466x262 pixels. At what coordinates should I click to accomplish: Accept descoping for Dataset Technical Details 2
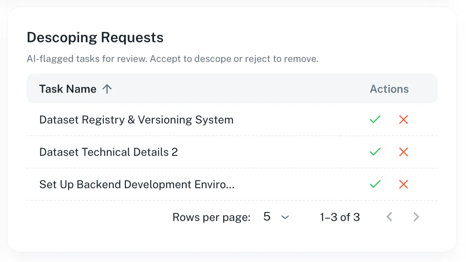tap(375, 152)
